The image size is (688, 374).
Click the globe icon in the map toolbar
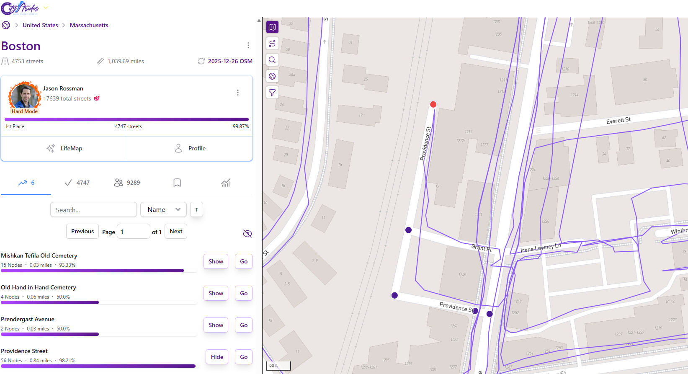(x=272, y=76)
